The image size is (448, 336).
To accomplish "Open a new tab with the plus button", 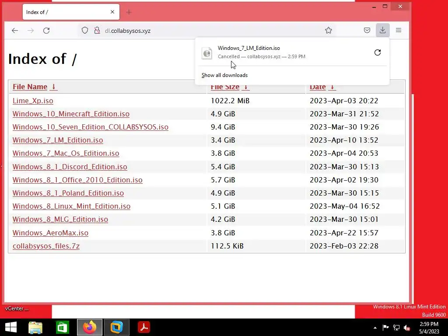I will click(129, 12).
